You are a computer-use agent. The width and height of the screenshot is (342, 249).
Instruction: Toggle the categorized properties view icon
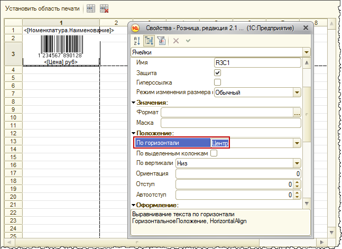pos(149,41)
